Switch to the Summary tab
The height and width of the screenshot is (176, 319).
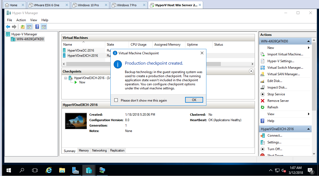(70, 151)
